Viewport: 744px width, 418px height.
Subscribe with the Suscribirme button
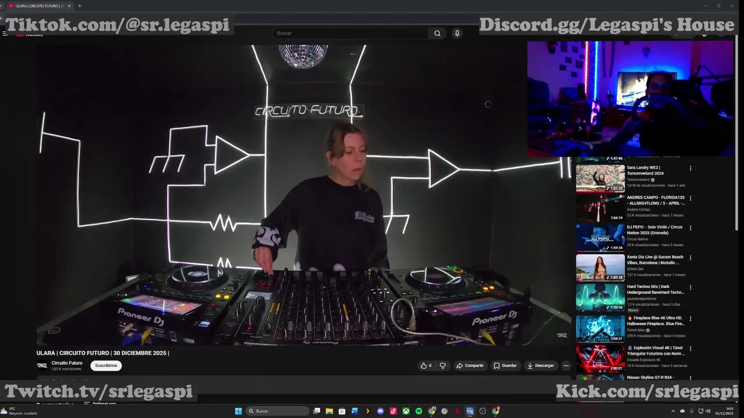pyautogui.click(x=106, y=366)
